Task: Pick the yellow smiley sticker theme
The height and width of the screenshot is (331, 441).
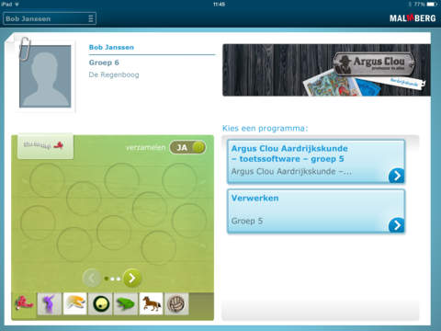Action: tap(100, 303)
